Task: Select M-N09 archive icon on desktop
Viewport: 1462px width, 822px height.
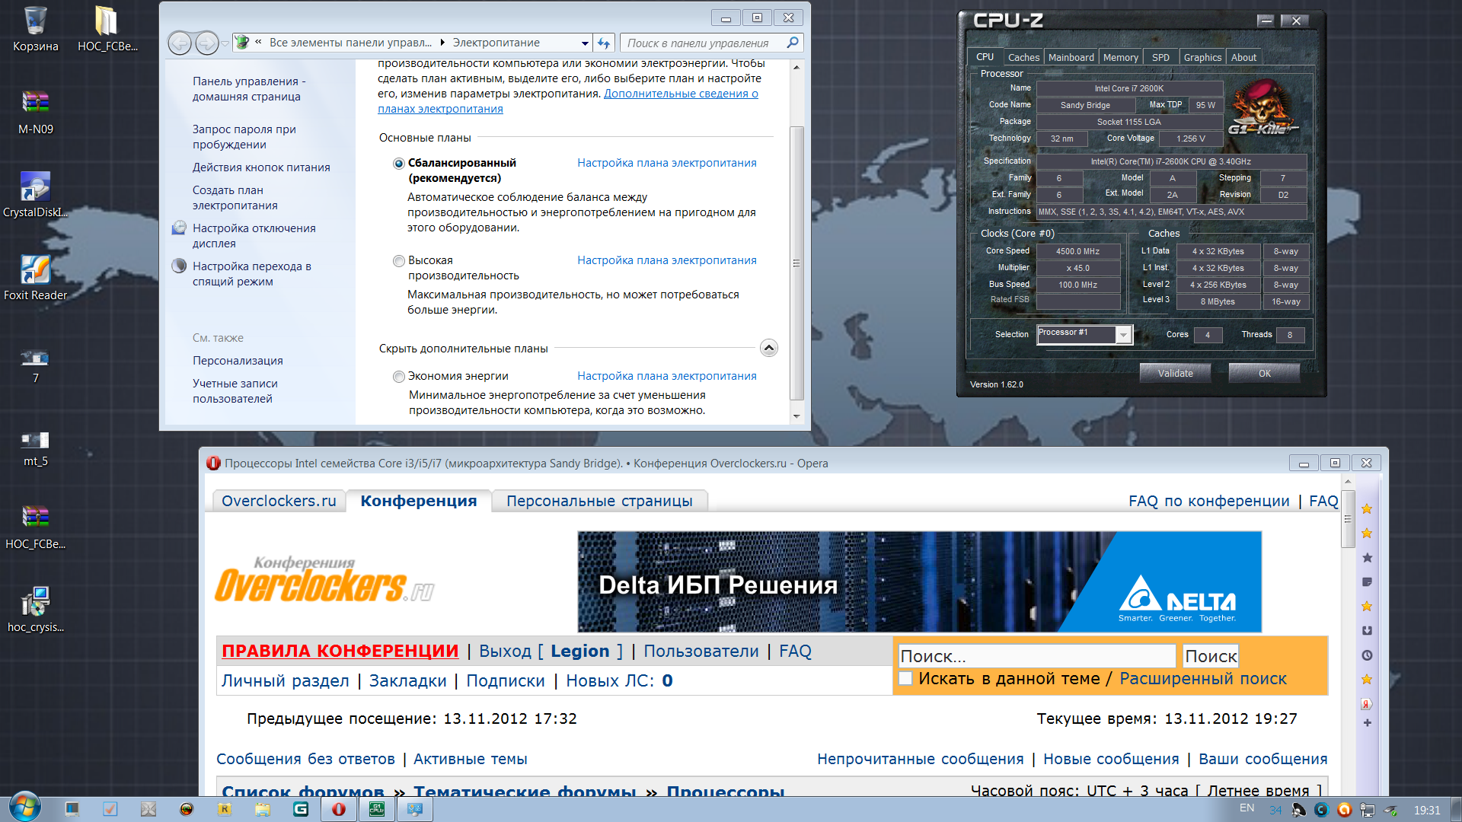Action: [x=35, y=112]
